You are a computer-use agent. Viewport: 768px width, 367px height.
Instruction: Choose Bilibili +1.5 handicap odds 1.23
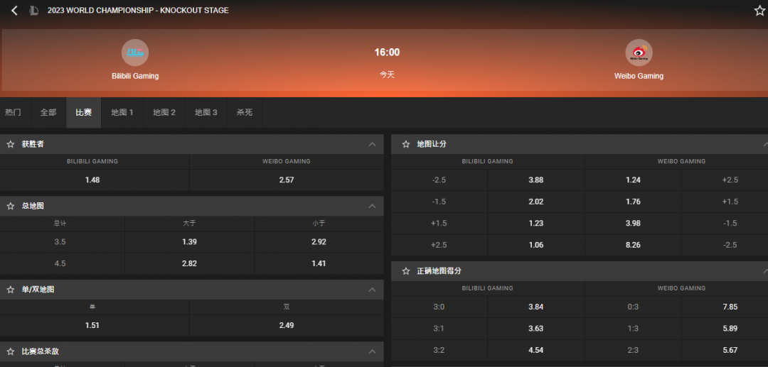click(536, 224)
